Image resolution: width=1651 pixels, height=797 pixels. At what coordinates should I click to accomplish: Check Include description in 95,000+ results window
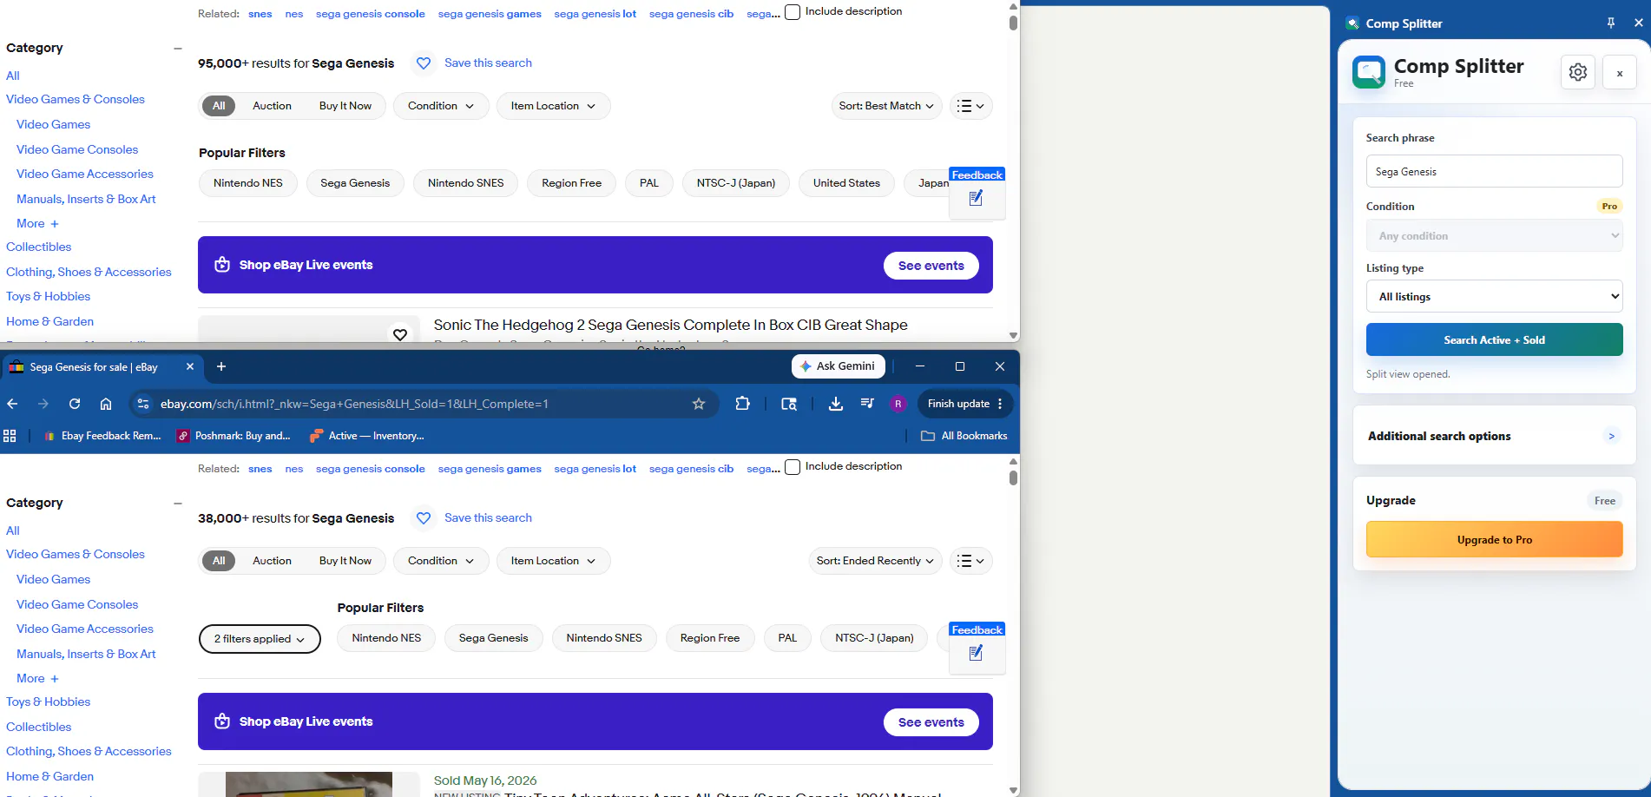(x=793, y=12)
